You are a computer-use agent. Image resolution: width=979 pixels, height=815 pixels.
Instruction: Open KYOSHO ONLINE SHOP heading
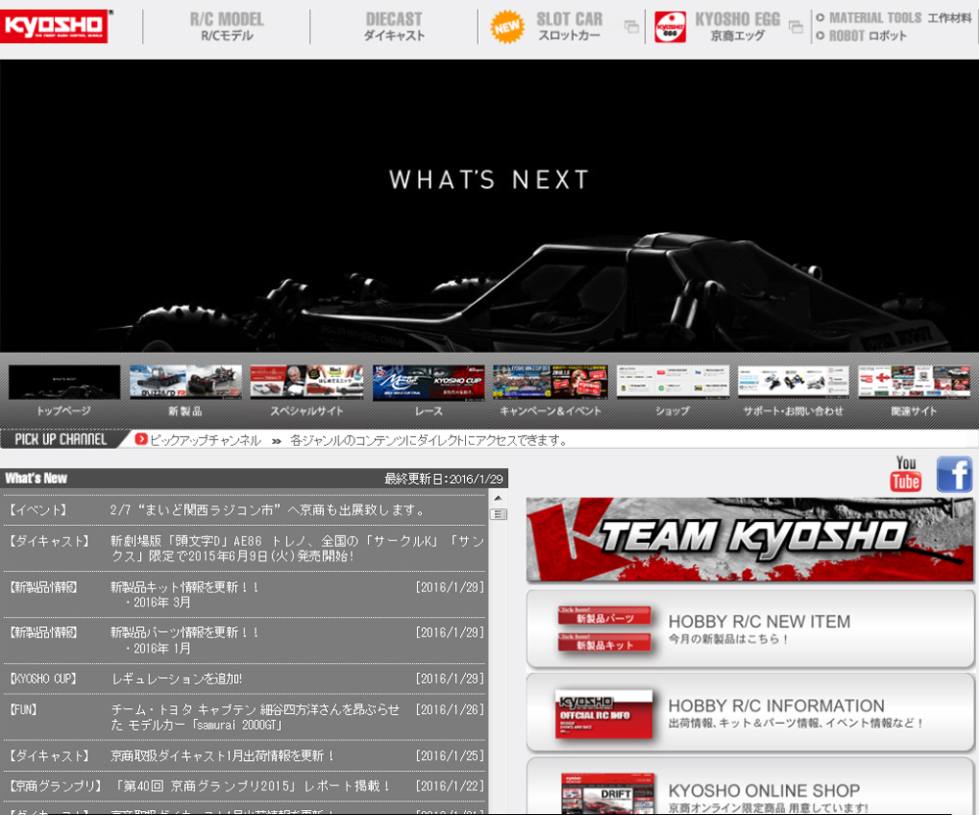[x=764, y=791]
